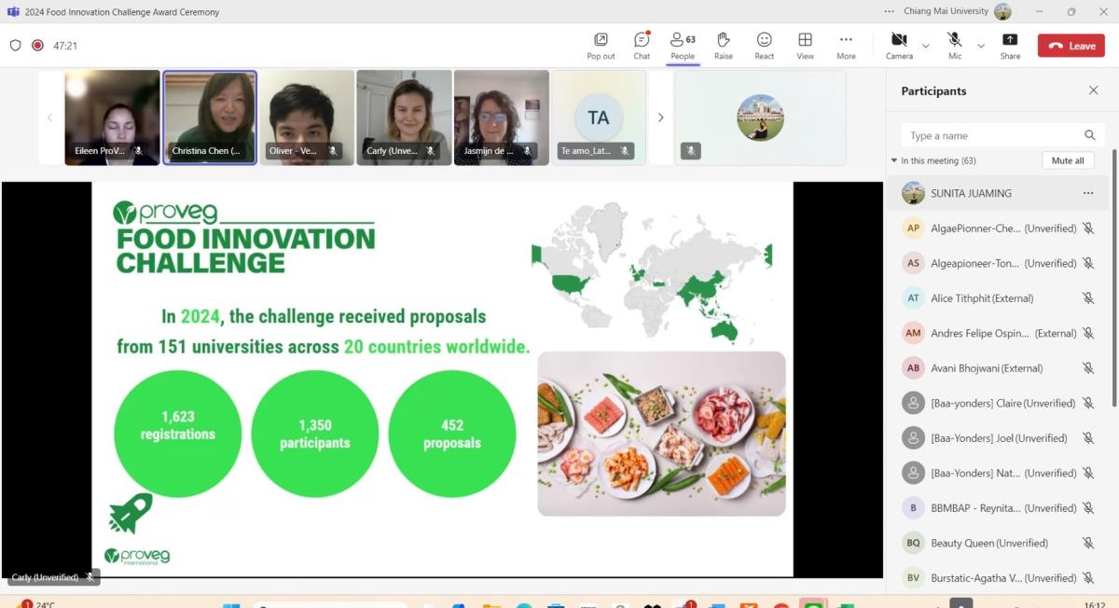1119x608 pixels.
Task: Click the muted mic icon beside Algeapioneer-Ton...
Action: click(x=1087, y=263)
